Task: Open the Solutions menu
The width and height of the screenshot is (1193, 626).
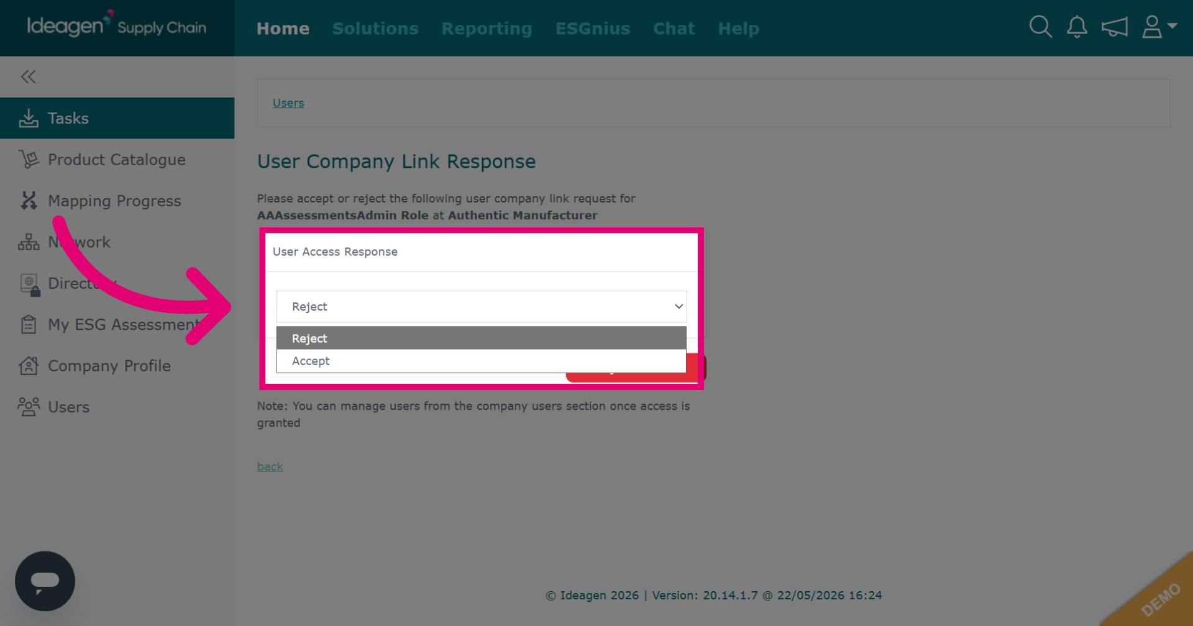Action: 375,29
